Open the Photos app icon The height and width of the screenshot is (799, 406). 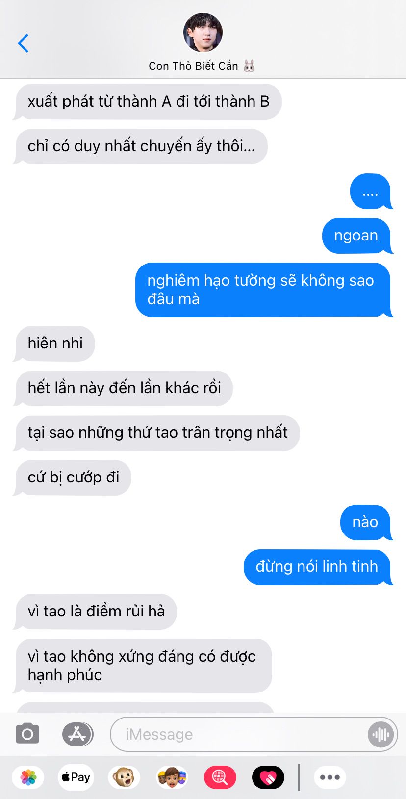pos(28,777)
